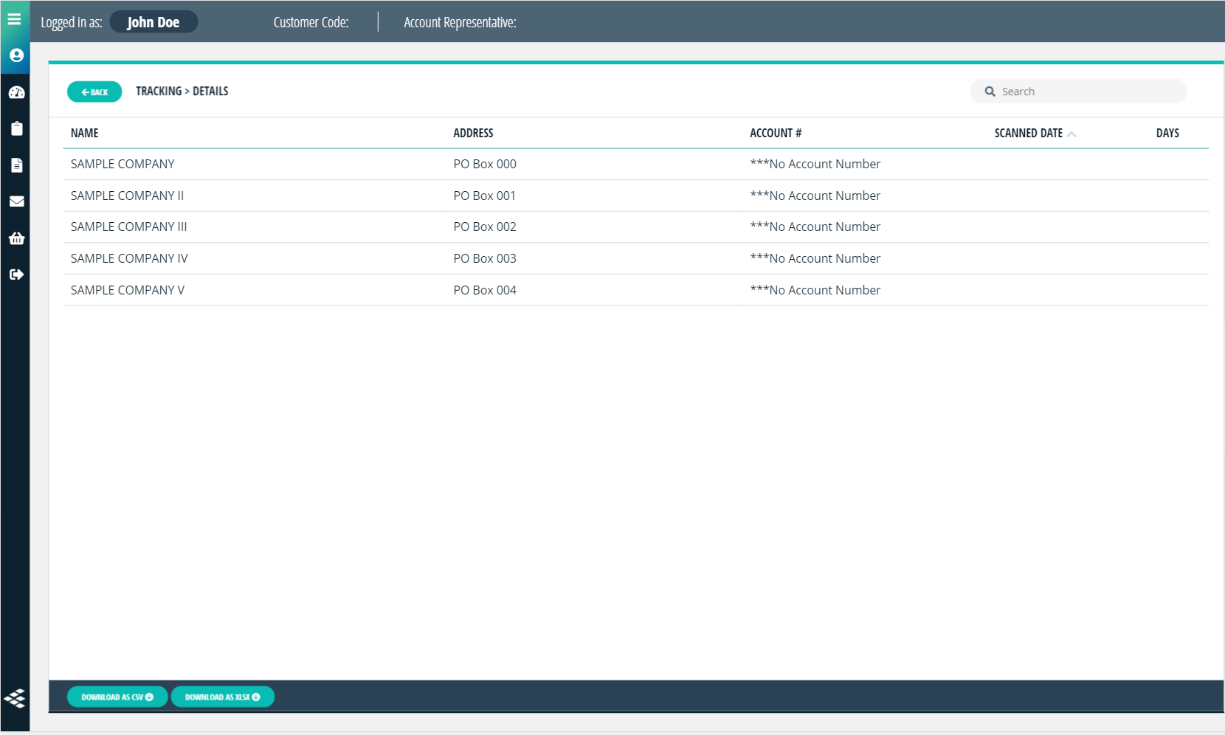Sort by the Days column header

pos(1167,133)
